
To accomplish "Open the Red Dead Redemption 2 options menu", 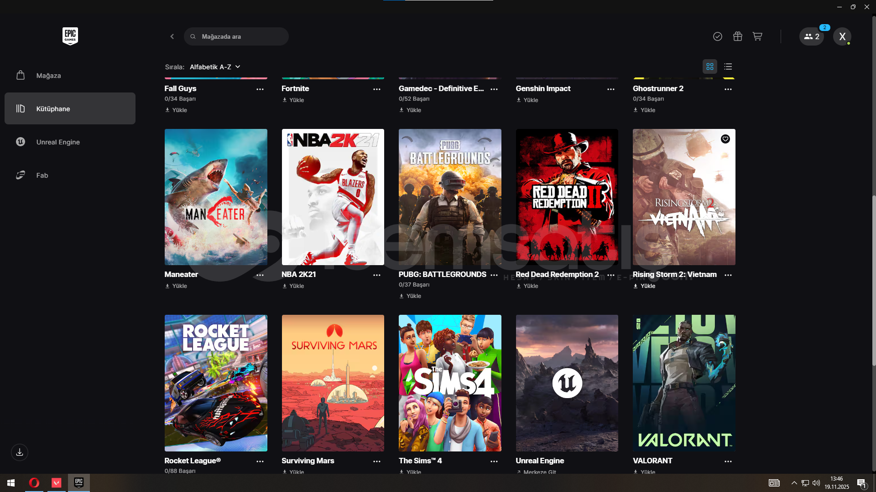I will coord(611,275).
